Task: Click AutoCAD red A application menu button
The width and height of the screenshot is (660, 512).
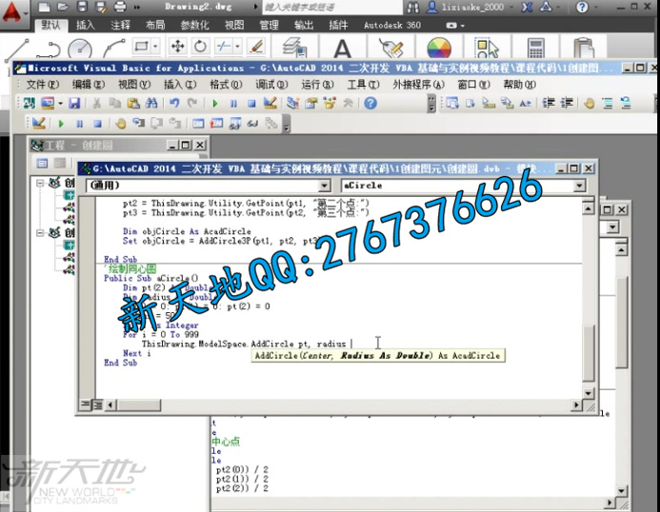Action: click(12, 13)
